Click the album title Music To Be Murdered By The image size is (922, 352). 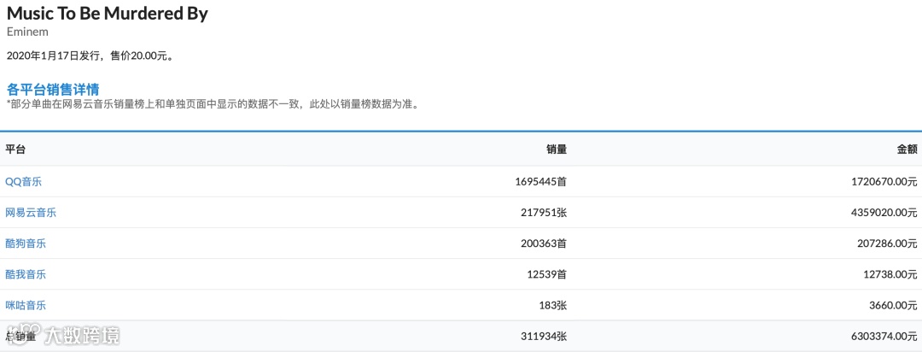[108, 14]
